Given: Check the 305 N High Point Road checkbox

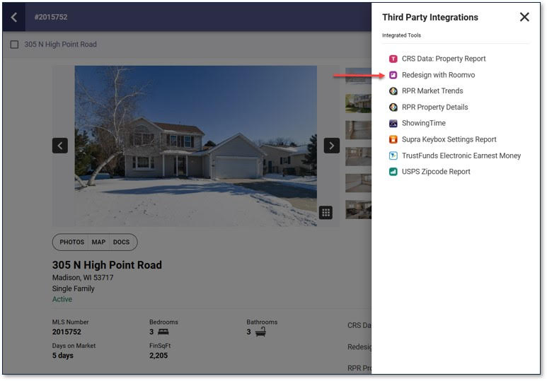Looking at the screenshot, I should click(x=15, y=45).
